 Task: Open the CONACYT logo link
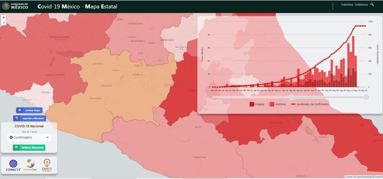tap(12, 165)
